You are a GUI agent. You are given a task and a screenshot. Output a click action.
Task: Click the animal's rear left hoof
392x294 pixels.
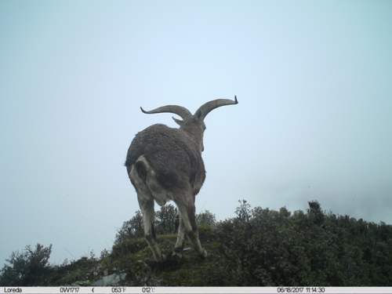160,257
